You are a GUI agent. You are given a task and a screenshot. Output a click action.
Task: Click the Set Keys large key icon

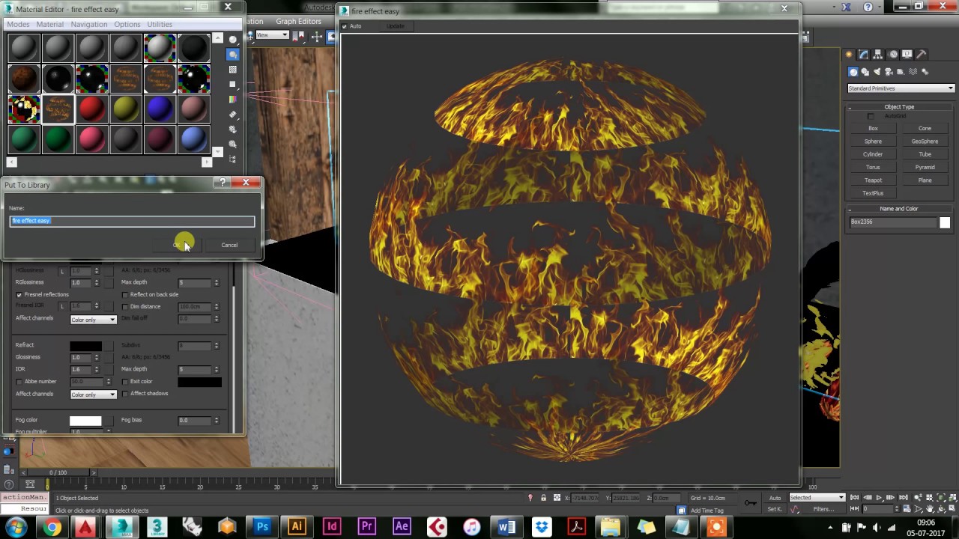[750, 502]
